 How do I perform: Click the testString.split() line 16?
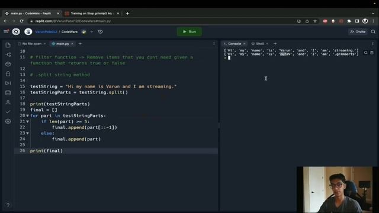click(x=79, y=92)
